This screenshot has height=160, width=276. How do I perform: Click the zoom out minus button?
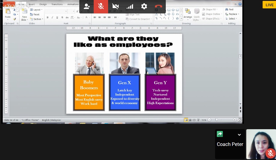coord(209,120)
